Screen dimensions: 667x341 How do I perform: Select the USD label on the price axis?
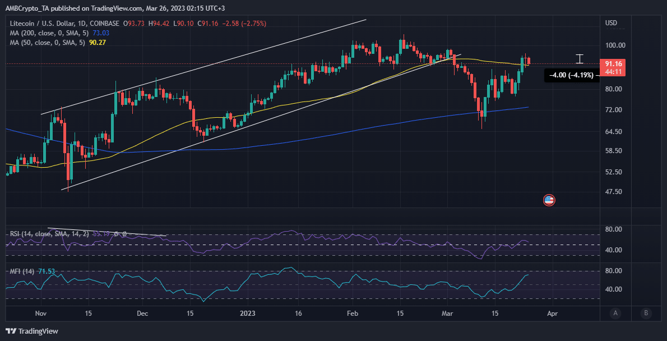coord(612,22)
